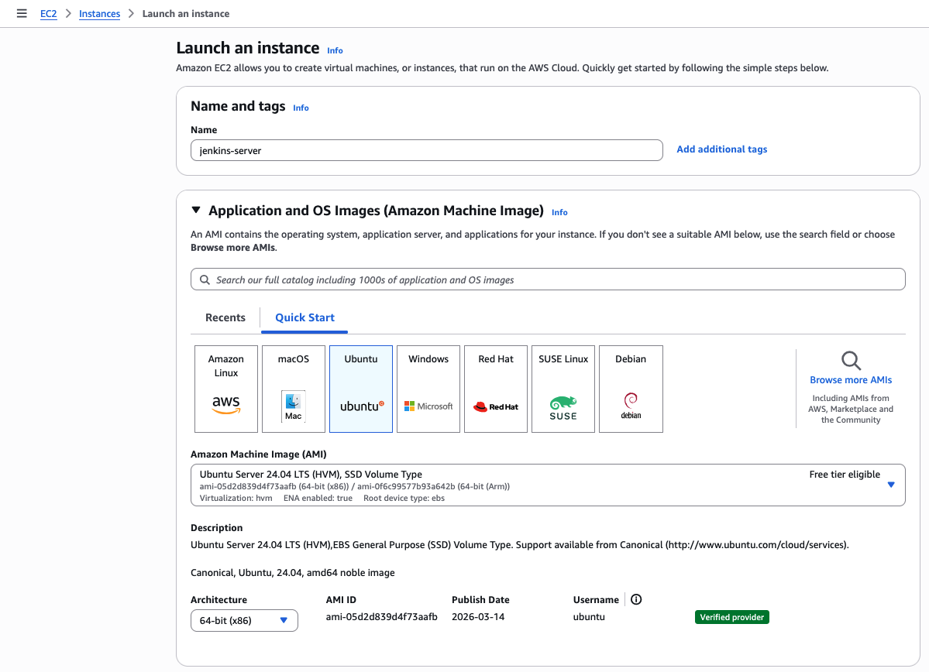Open the hamburger navigation menu
This screenshot has width=929, height=672.
click(x=22, y=13)
